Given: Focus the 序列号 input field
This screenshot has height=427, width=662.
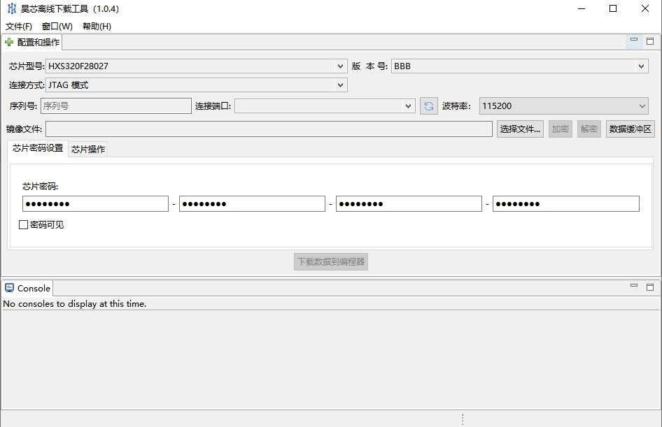Looking at the screenshot, I should click(x=116, y=106).
